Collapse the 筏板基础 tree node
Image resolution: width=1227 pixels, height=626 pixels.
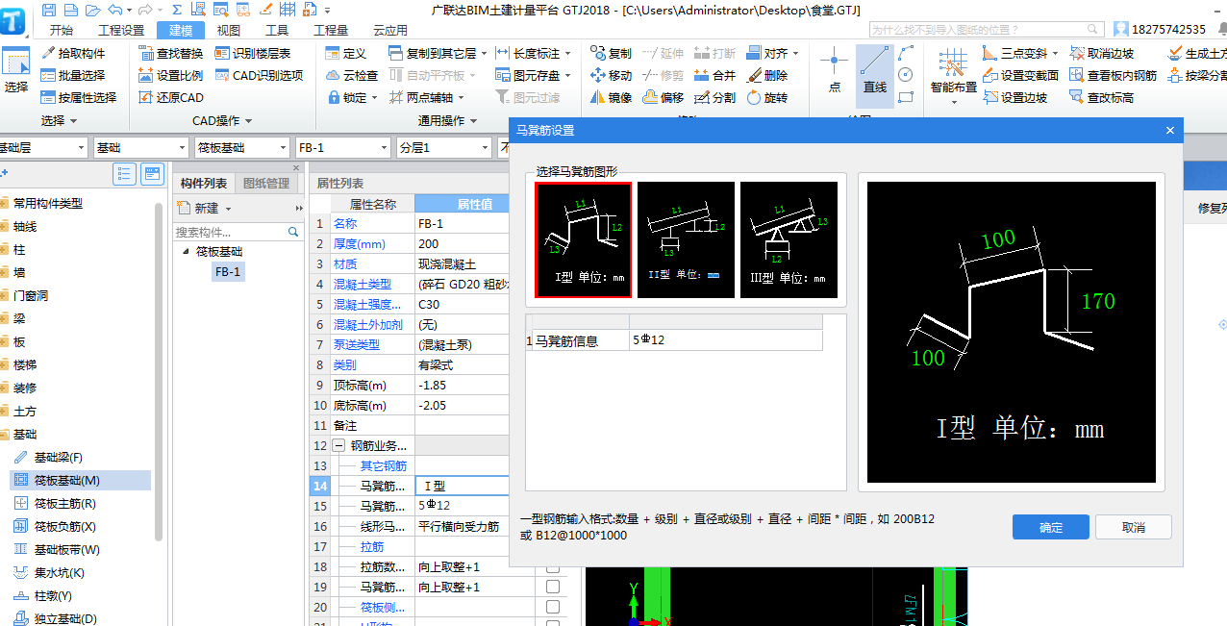(185, 252)
